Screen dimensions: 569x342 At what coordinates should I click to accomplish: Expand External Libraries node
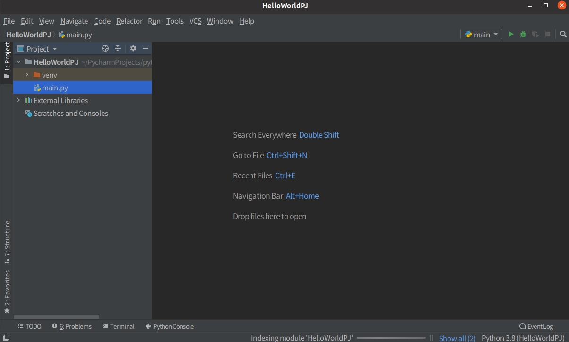[x=18, y=100]
